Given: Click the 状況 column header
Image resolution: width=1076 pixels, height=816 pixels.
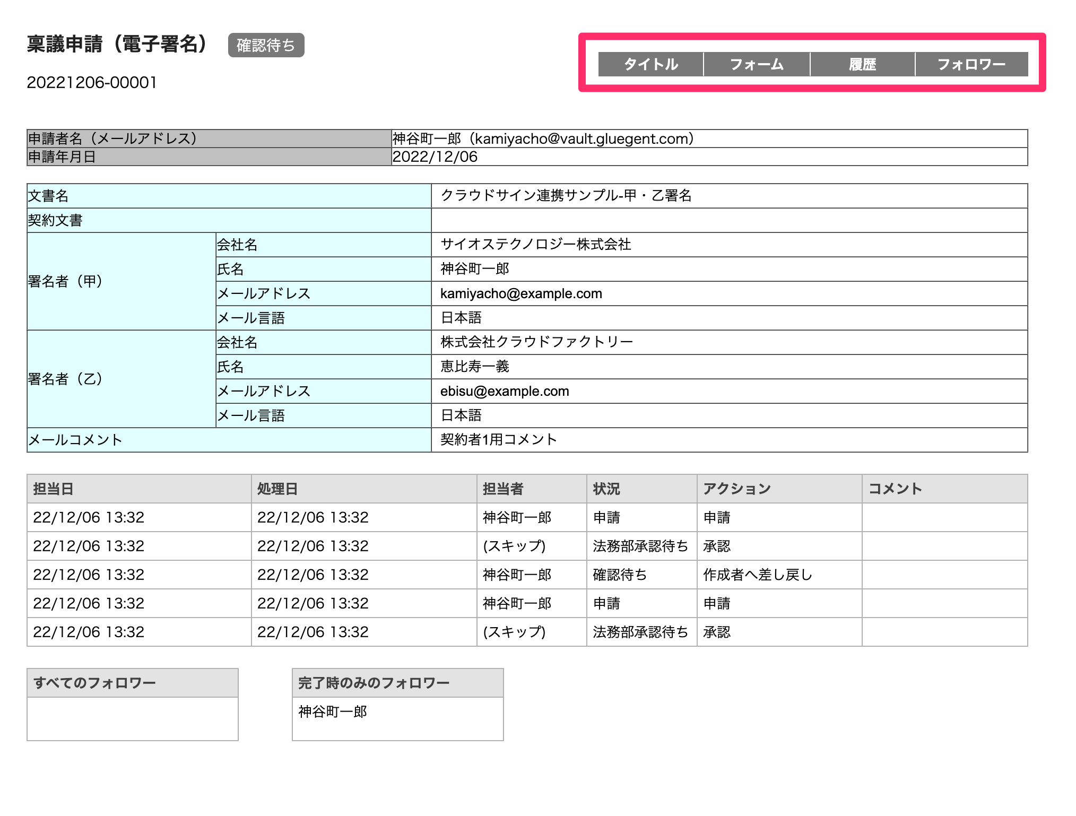Looking at the screenshot, I should tap(642, 489).
